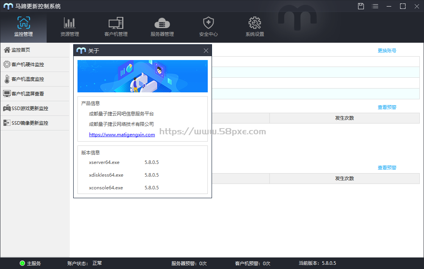The image size is (424, 269).
Task: Click the text 成都量子捷云网吧信息服务平台
Action: point(121,114)
